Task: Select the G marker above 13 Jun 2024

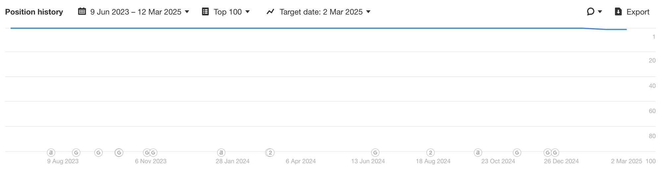Action: tap(375, 152)
